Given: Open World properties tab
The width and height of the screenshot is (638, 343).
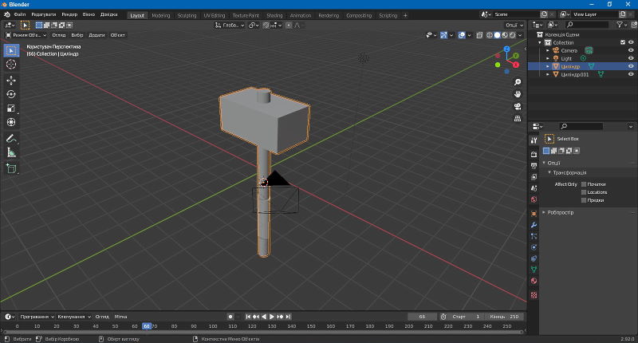Looking at the screenshot, I should click(x=534, y=199).
